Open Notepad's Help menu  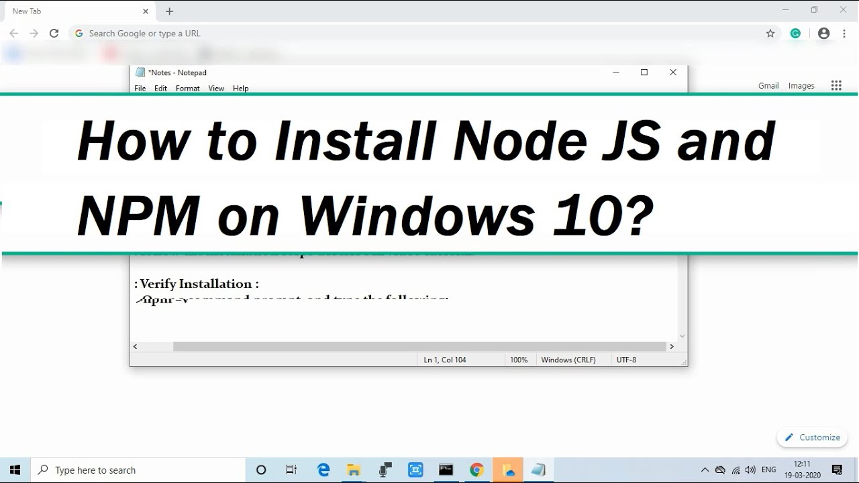pyautogui.click(x=241, y=89)
